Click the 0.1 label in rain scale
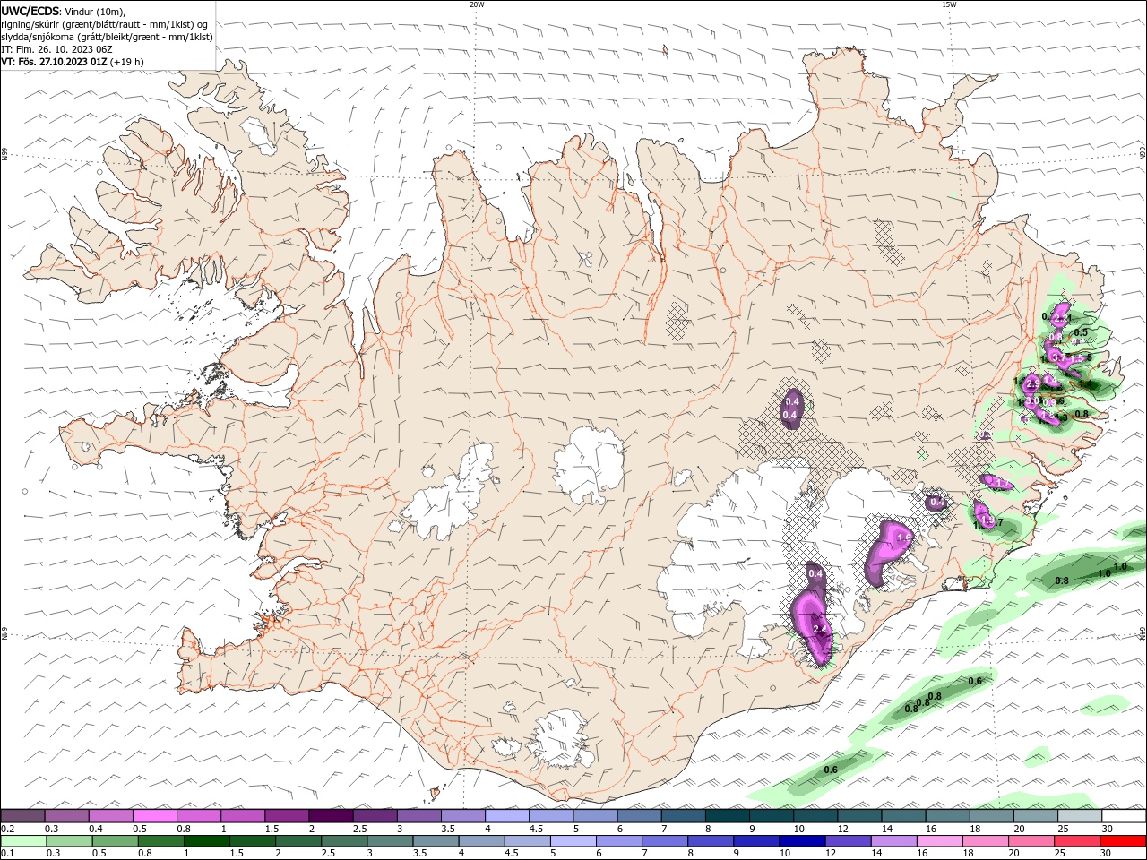This screenshot has height=860, width=1147. click(x=8, y=854)
